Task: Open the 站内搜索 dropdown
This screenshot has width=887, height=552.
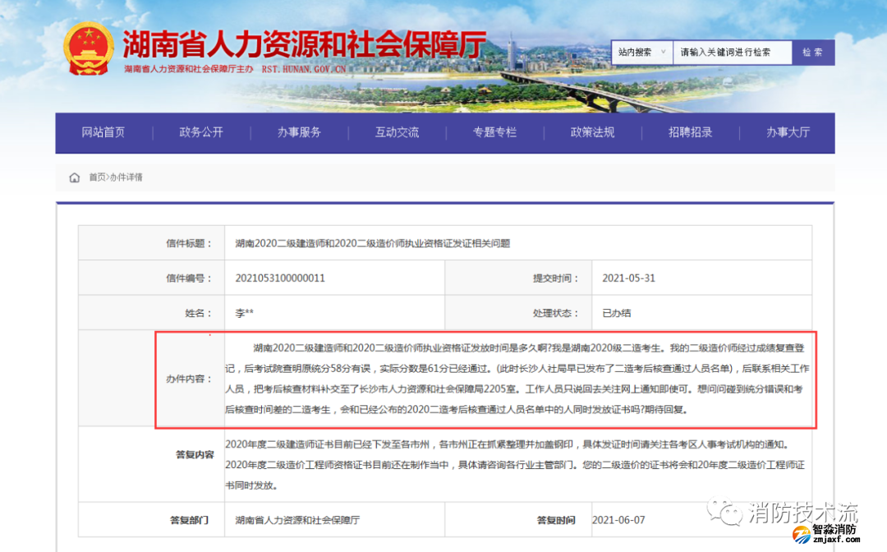Action: (641, 52)
